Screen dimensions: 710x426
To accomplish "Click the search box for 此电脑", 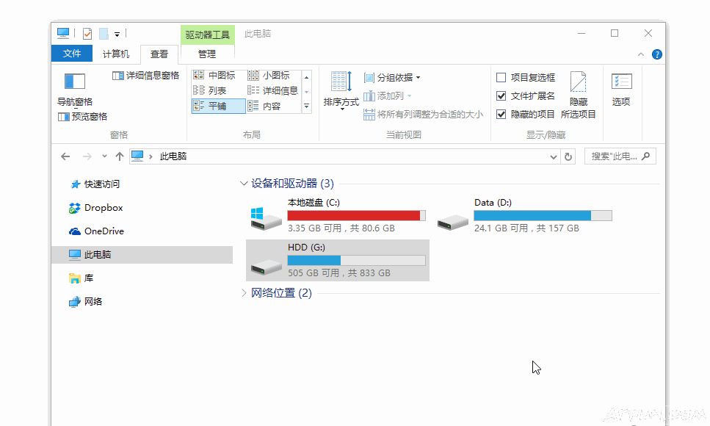I will (x=615, y=156).
